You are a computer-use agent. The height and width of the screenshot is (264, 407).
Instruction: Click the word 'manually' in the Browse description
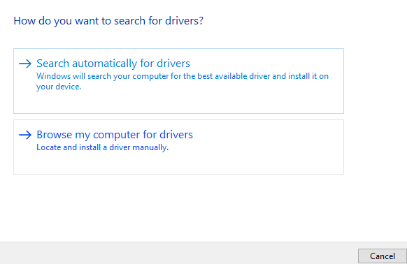click(150, 147)
